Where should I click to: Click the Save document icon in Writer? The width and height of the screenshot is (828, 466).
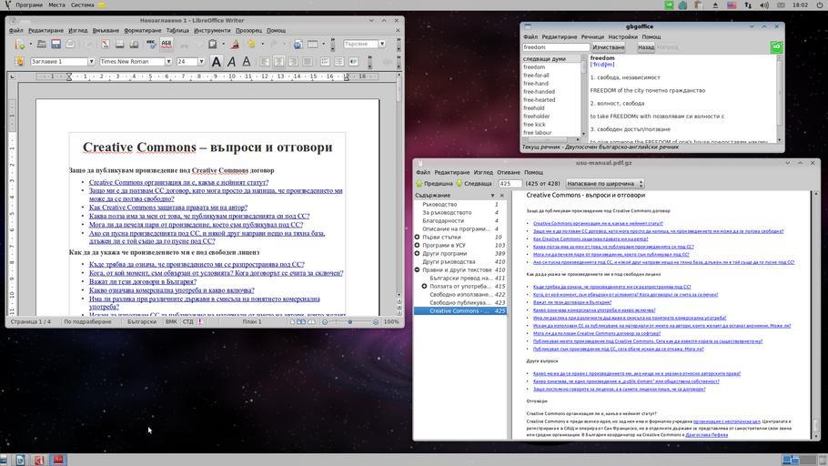56,44
